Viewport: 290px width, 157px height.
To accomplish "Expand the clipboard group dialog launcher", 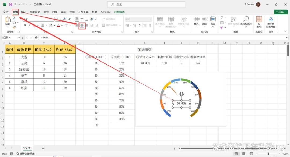I will (x=19, y=32).
